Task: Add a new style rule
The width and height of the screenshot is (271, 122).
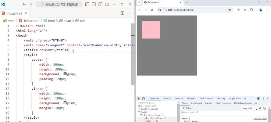Action: [255, 108]
